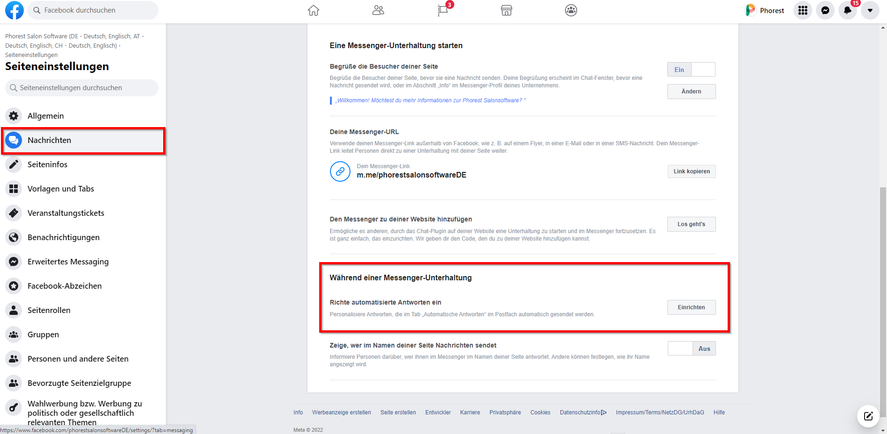Image resolution: width=887 pixels, height=434 pixels.
Task: Open the Messenger icon in top right
Action: (x=825, y=10)
